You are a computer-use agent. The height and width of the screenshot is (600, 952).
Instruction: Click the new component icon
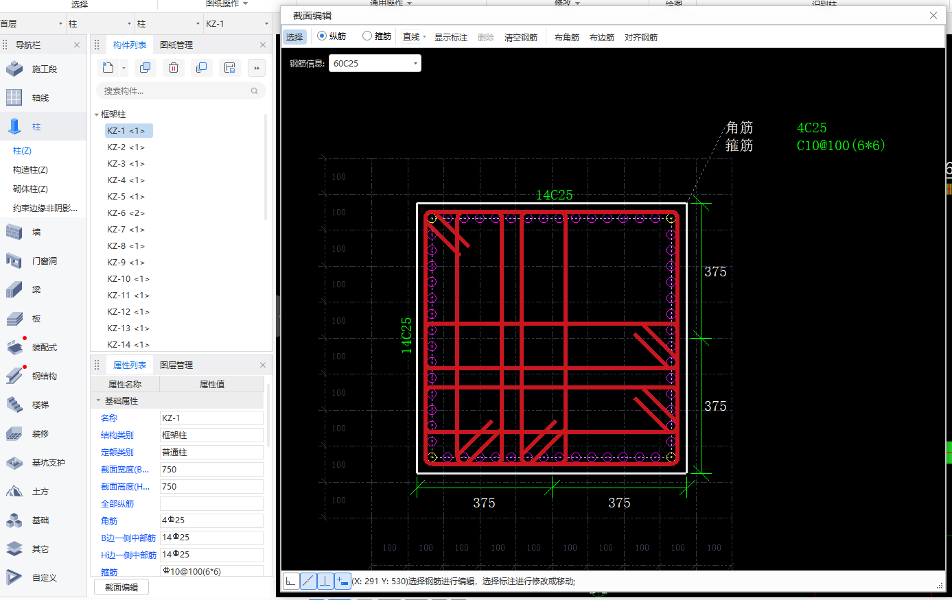coord(108,67)
